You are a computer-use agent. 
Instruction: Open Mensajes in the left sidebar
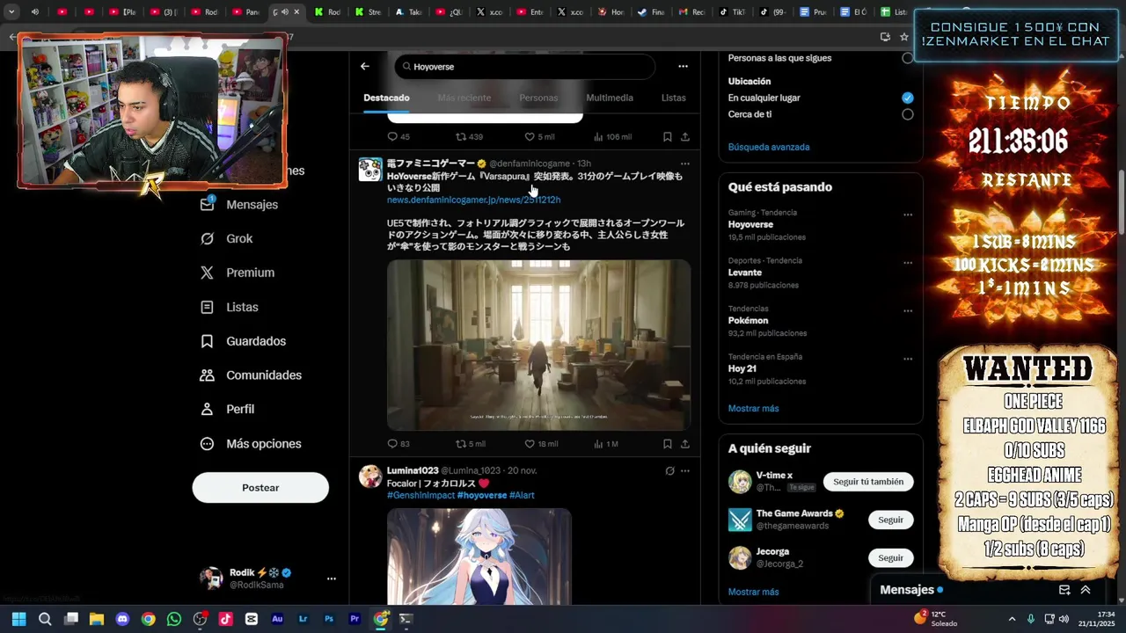(240, 204)
